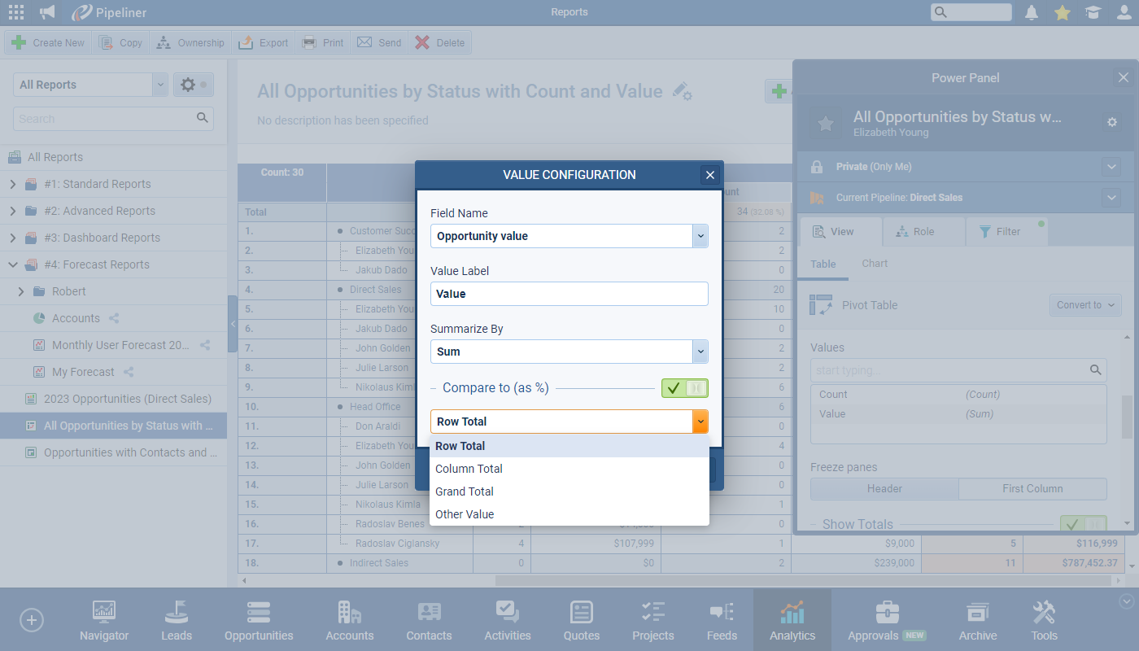Image resolution: width=1139 pixels, height=651 pixels.
Task: Open the Tools icon in bottom bar
Action: [1044, 621]
